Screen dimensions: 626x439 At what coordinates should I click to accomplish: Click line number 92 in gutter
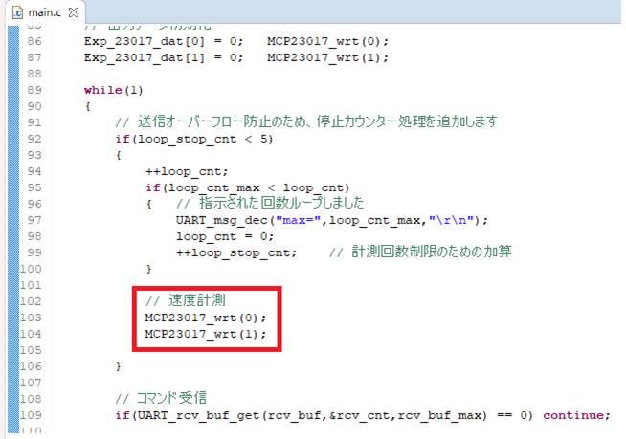click(34, 138)
